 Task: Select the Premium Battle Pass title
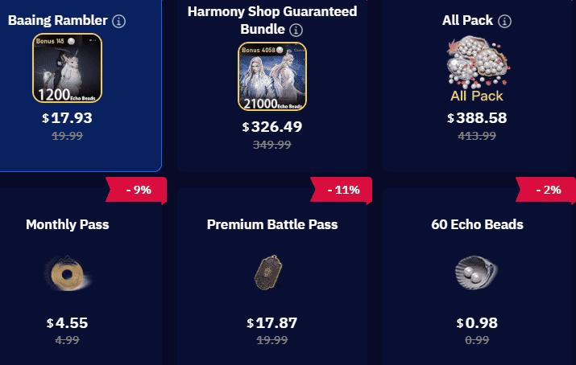[x=272, y=224]
